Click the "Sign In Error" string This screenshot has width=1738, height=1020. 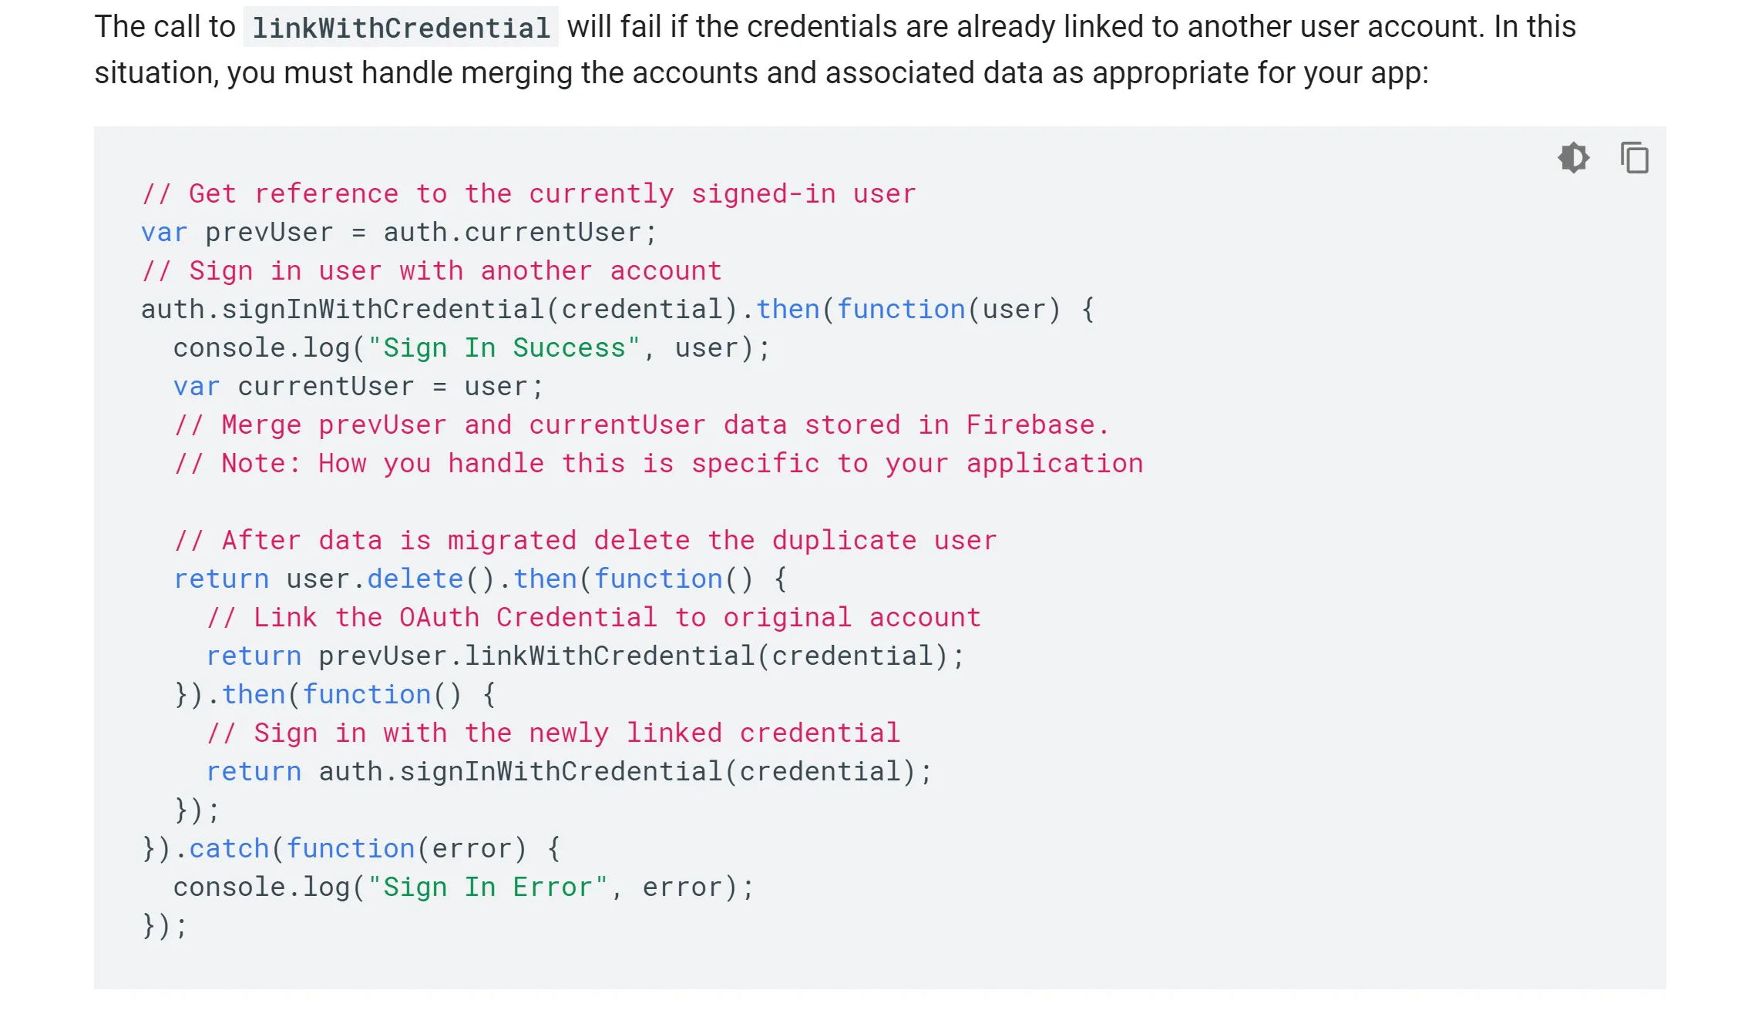pyautogui.click(x=488, y=887)
